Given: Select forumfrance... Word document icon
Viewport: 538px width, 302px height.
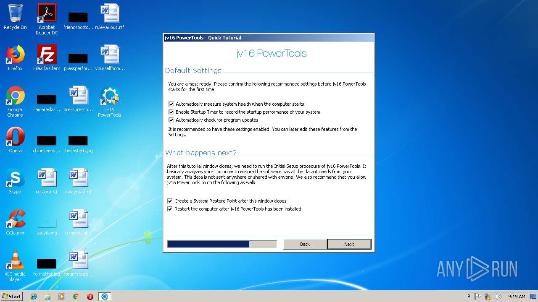Looking at the screenshot, I should [78, 263].
